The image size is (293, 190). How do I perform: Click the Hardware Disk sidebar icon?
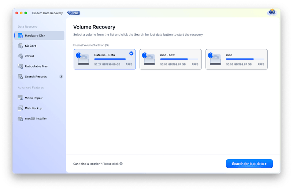pyautogui.click(x=21, y=35)
